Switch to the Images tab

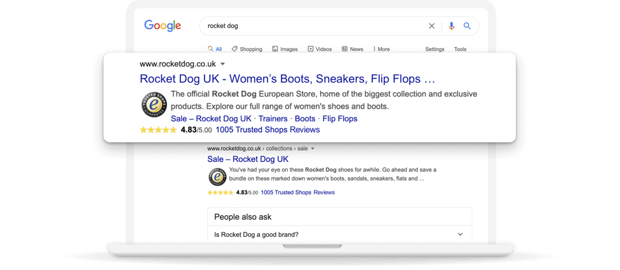(285, 49)
